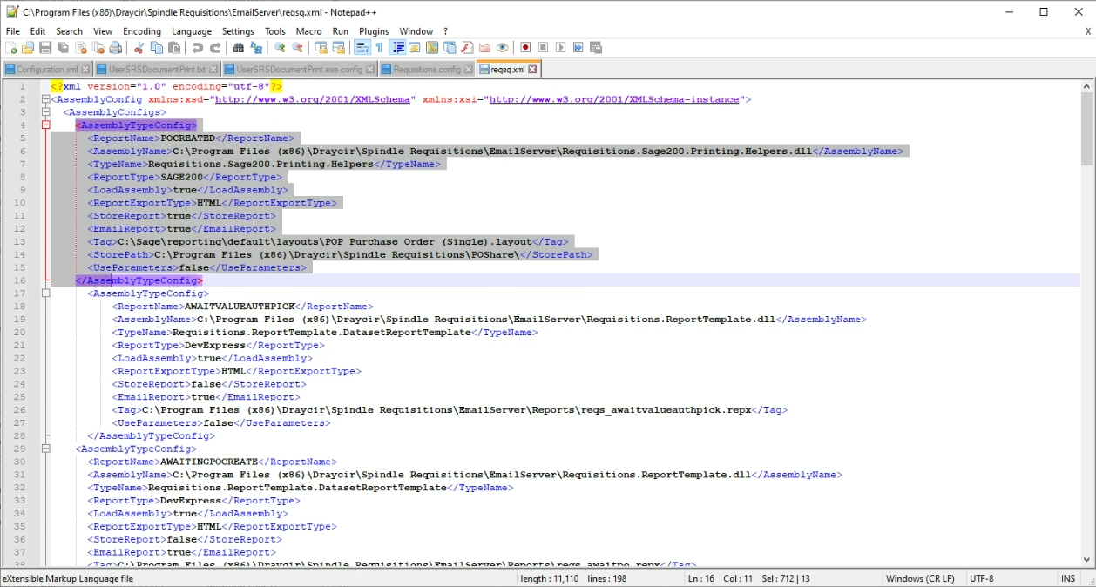Collapse the AssemblyConfigs fold at line 3
1096x587 pixels.
pos(45,112)
